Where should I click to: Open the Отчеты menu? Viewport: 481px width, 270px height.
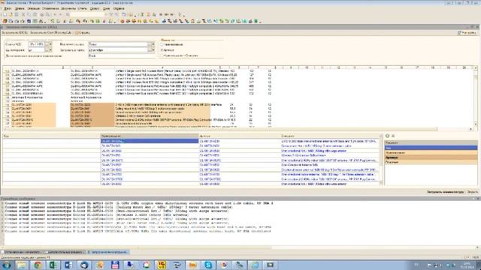click(82, 8)
